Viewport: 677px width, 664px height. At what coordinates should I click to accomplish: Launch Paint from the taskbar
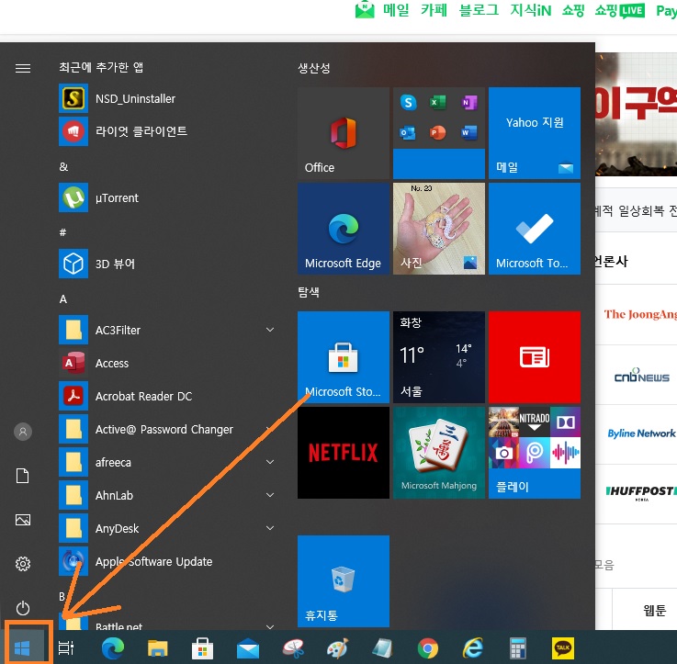(338, 648)
